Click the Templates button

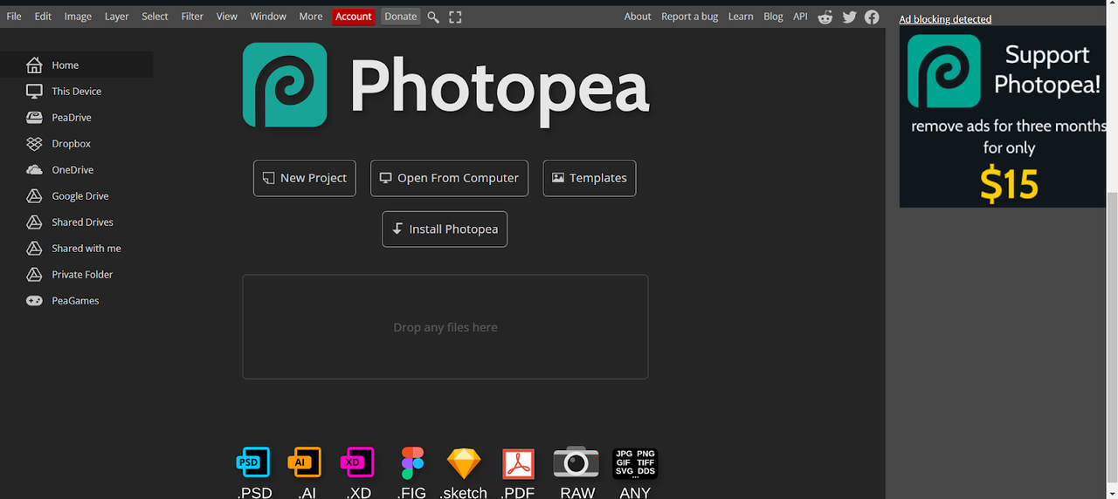[590, 178]
